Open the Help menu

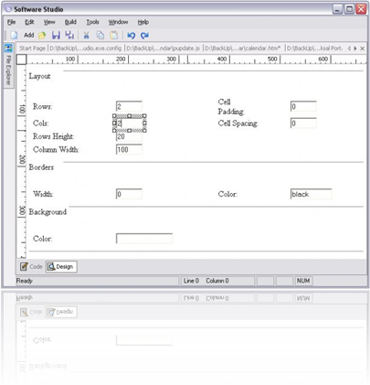tap(143, 22)
